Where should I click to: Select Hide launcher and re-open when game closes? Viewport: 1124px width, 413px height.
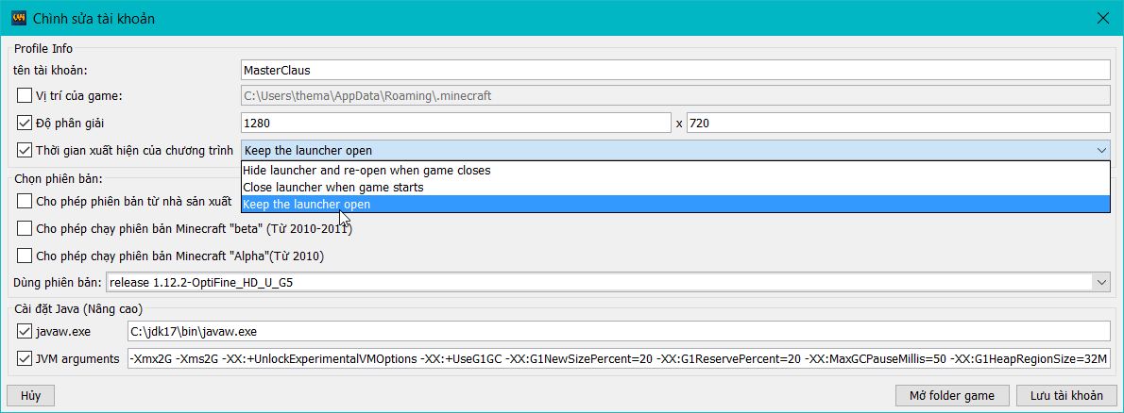coord(675,171)
